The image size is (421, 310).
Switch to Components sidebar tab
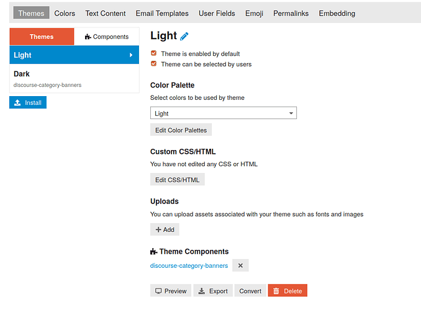[x=107, y=37]
